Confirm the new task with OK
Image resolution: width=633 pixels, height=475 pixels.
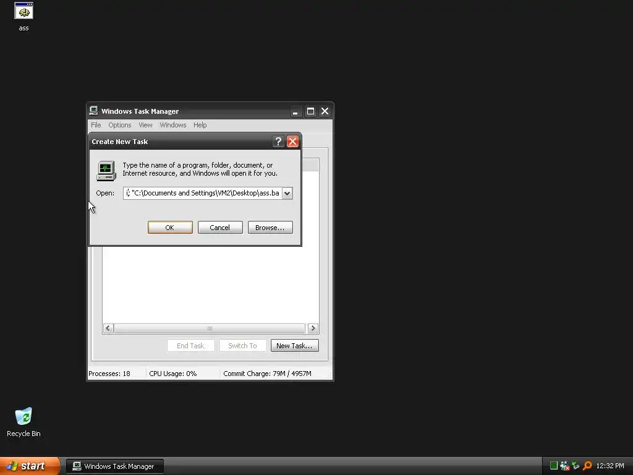click(170, 228)
